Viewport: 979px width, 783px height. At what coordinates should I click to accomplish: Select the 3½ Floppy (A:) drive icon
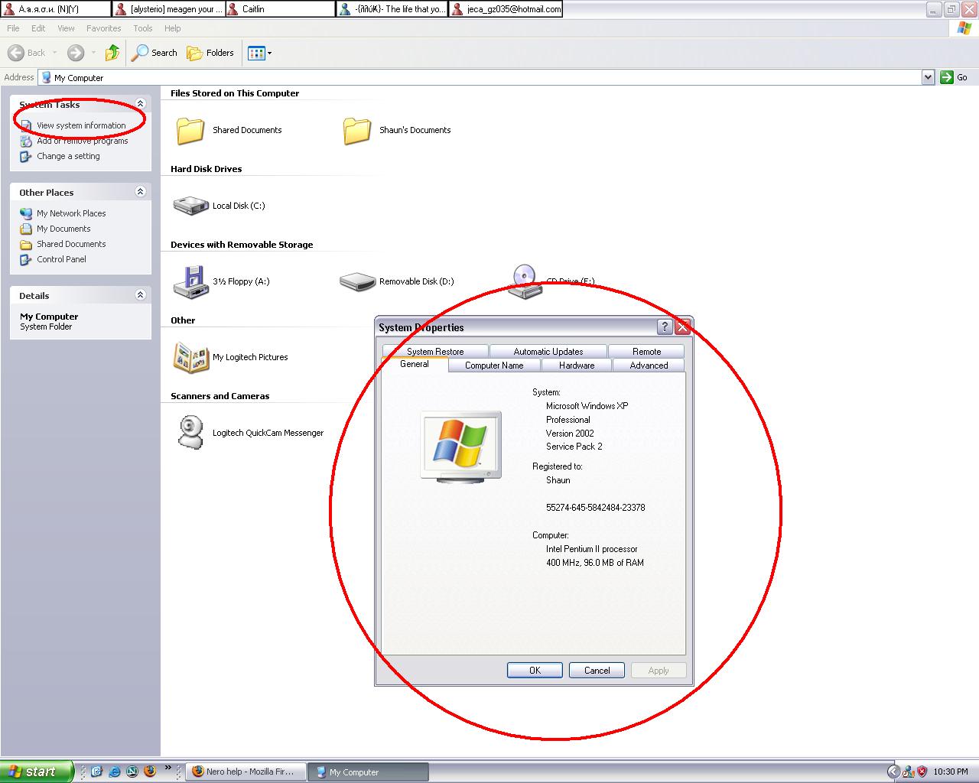pos(190,281)
